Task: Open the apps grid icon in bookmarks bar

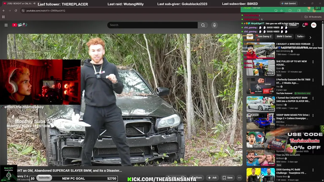Action: point(3,17)
